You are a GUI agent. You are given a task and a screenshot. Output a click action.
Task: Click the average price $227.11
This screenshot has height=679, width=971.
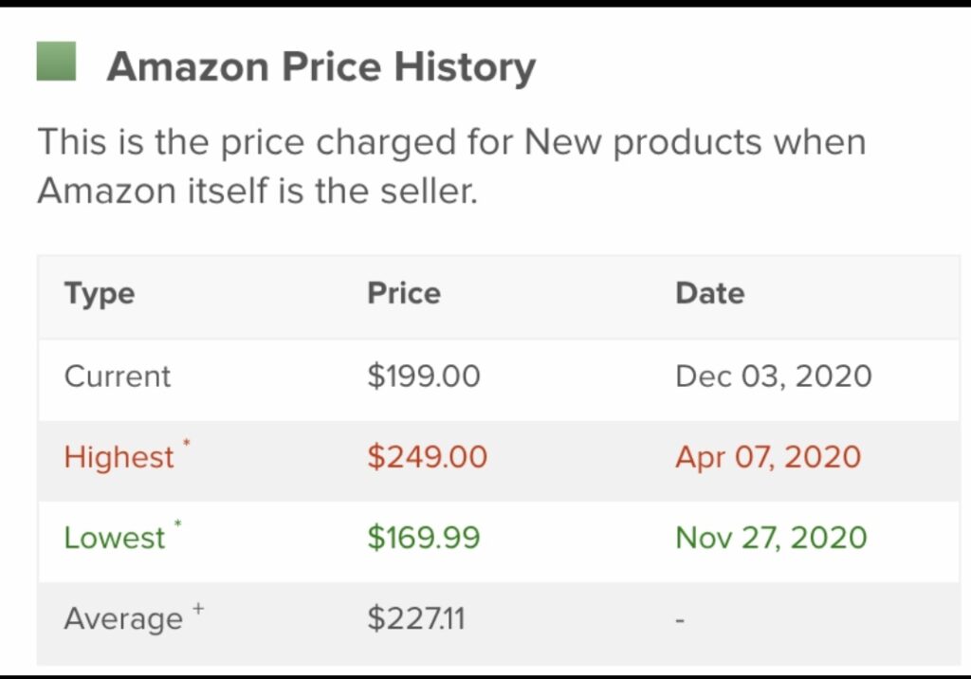(416, 618)
